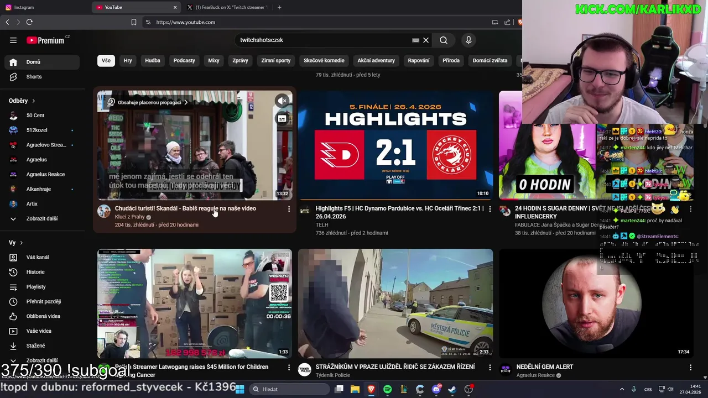Bookmark this page icon

coord(134,22)
